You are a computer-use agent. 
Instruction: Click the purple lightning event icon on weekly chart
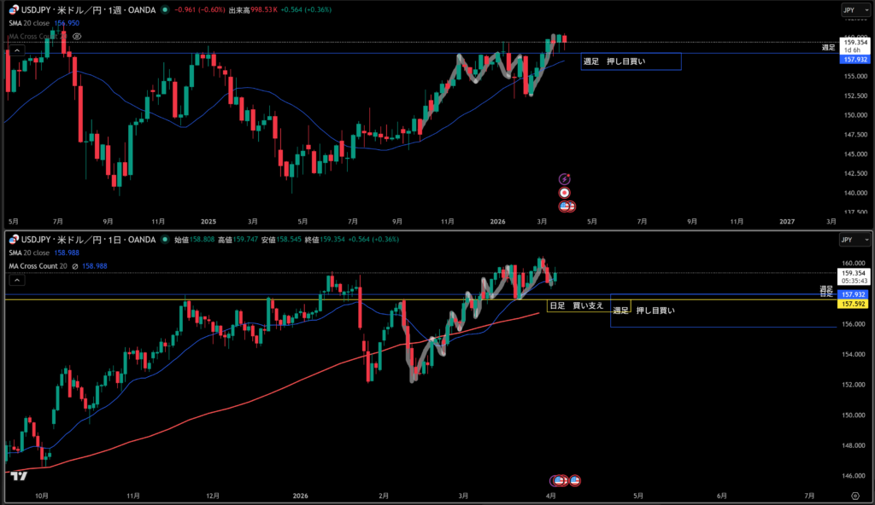(564, 178)
